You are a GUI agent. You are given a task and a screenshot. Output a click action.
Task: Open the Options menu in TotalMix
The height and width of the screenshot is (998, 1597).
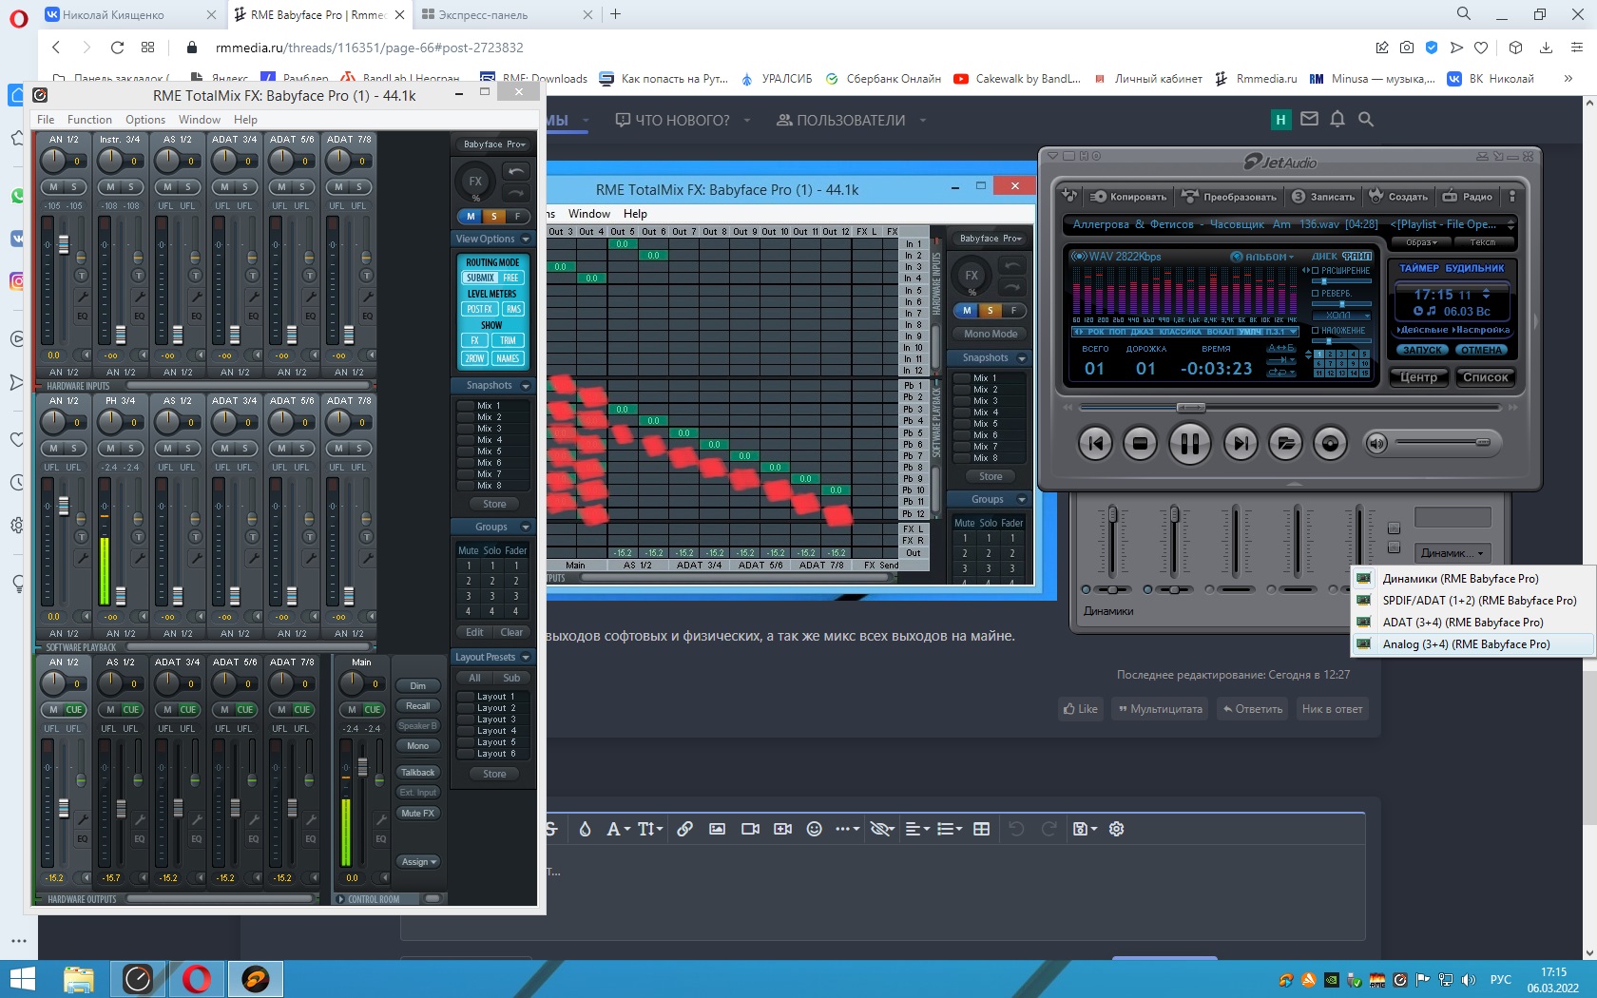click(145, 120)
